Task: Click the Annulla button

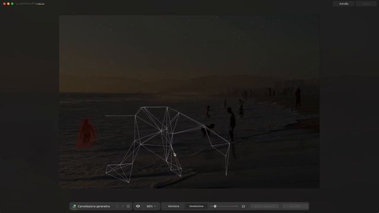Action: 343,4
